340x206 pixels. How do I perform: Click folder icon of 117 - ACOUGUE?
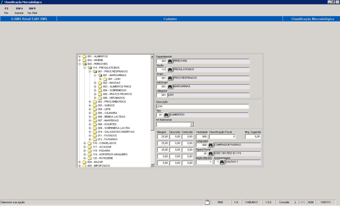click(x=90, y=147)
